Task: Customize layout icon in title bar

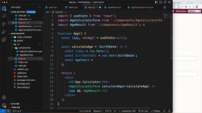Action: (x=169, y=2)
